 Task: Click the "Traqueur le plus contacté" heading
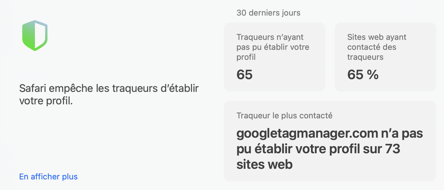coord(284,116)
